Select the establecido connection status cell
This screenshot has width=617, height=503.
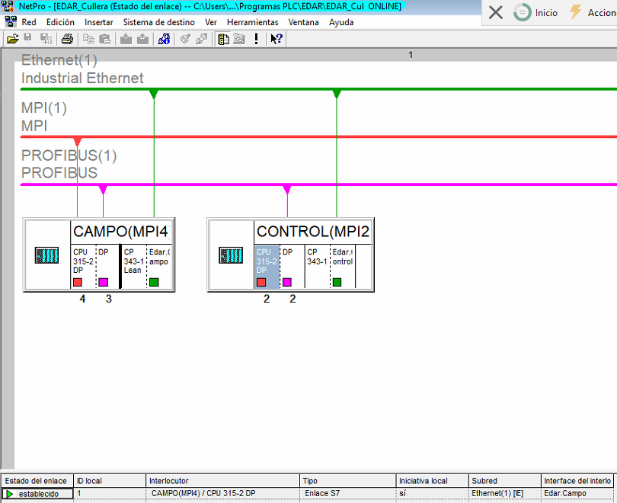[x=37, y=494]
